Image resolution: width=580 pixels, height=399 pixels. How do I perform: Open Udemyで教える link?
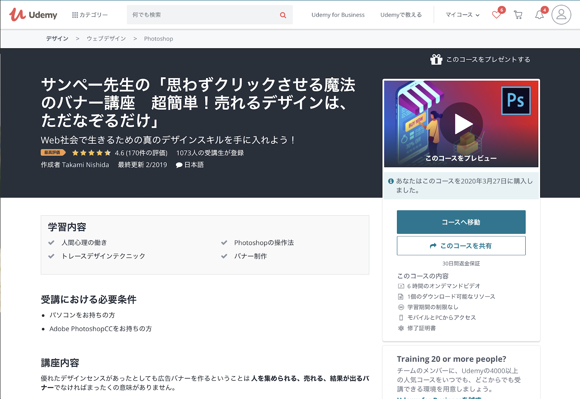[401, 15]
